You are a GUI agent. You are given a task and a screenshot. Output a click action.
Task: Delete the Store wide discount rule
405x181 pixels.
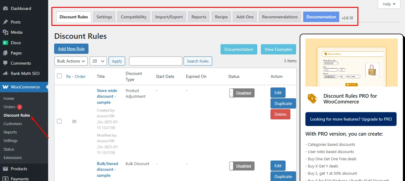pos(280,114)
